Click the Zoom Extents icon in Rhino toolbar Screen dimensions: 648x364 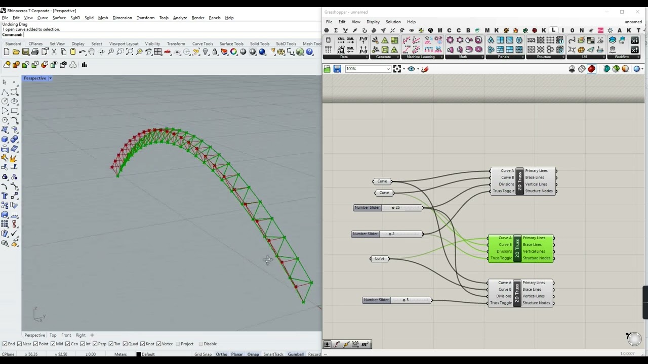(130, 52)
